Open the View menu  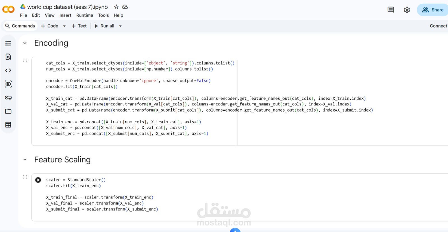[x=50, y=15]
